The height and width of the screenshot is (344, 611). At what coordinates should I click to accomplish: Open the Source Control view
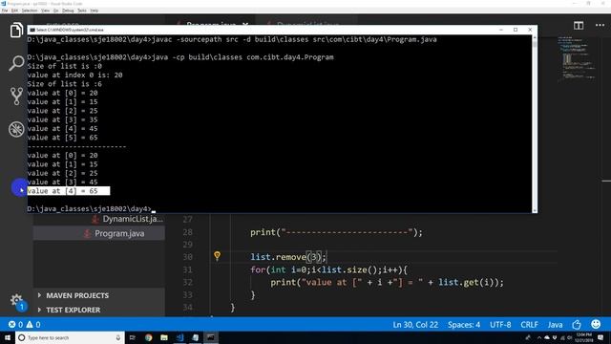(16, 96)
